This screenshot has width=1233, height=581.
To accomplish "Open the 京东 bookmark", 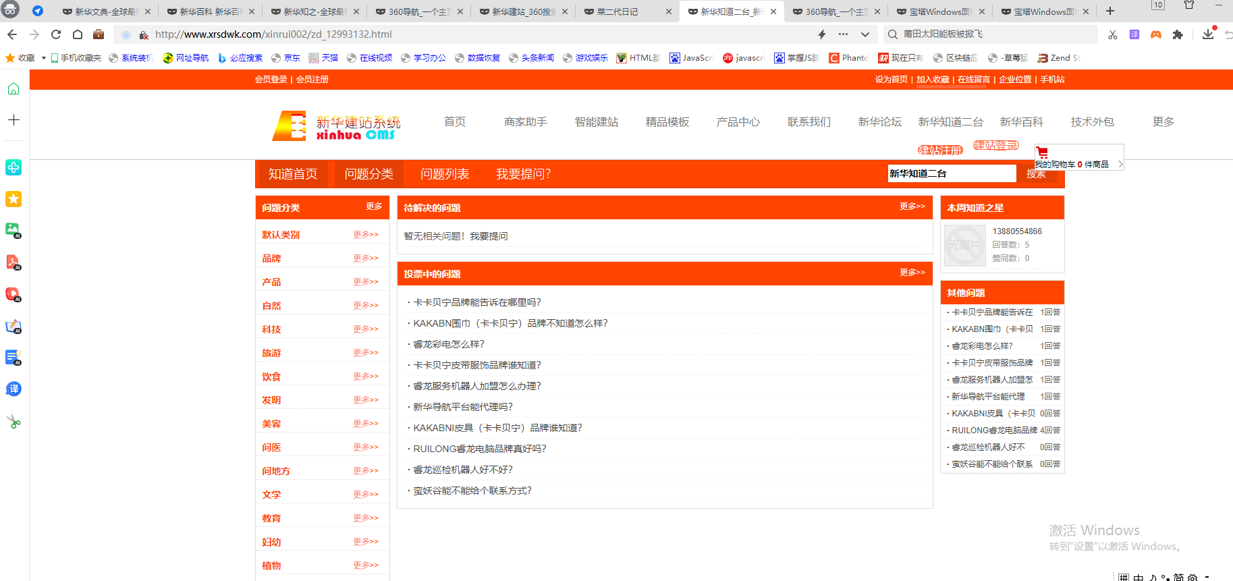I will (x=285, y=58).
